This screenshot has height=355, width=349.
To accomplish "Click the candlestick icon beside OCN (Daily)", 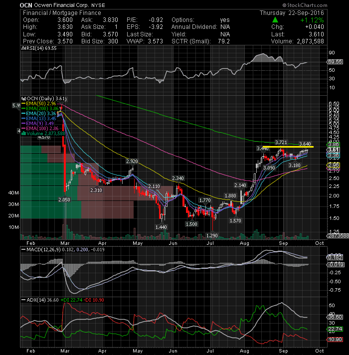I will (x=23, y=99).
